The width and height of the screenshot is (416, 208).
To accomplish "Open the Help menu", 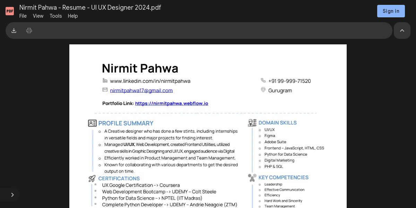I will 73,16.
